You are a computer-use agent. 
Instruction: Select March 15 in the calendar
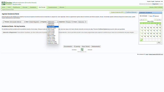click(157, 31)
